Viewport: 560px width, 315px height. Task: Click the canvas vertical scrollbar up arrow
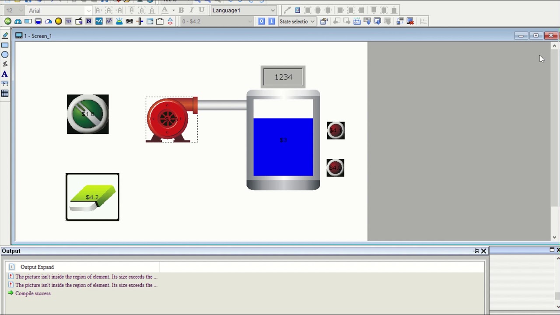(x=554, y=45)
